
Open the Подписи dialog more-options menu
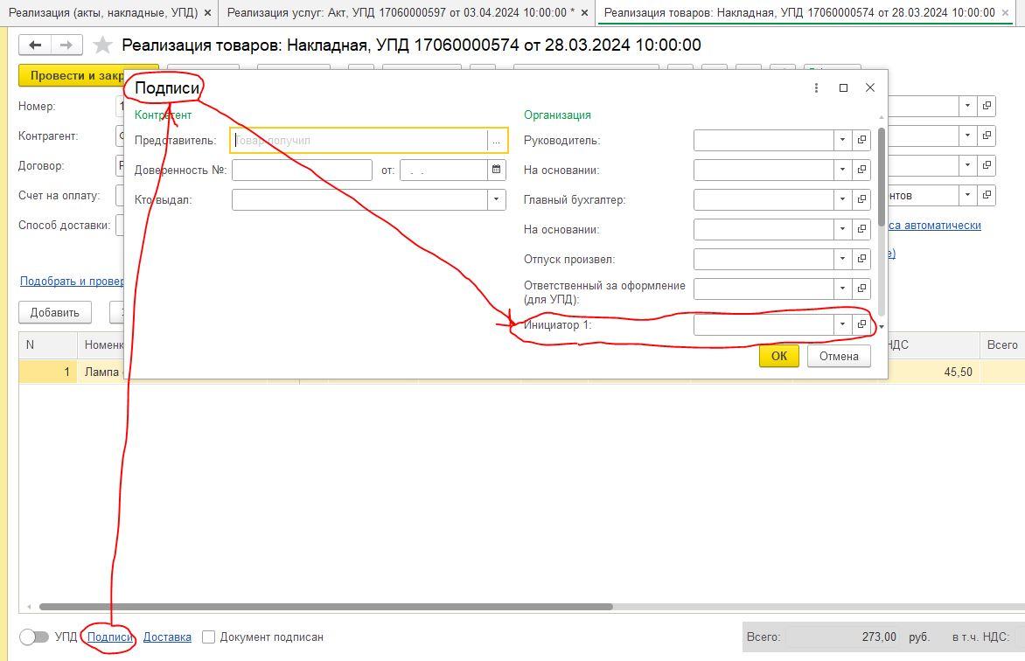coord(816,87)
